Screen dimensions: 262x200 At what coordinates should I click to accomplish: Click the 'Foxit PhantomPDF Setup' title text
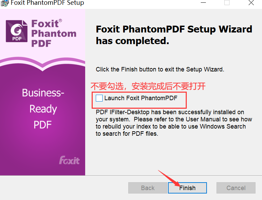47,3
